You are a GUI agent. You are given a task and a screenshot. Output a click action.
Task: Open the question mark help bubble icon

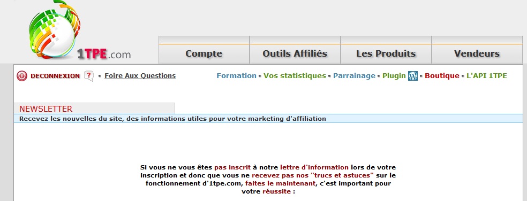coord(88,76)
